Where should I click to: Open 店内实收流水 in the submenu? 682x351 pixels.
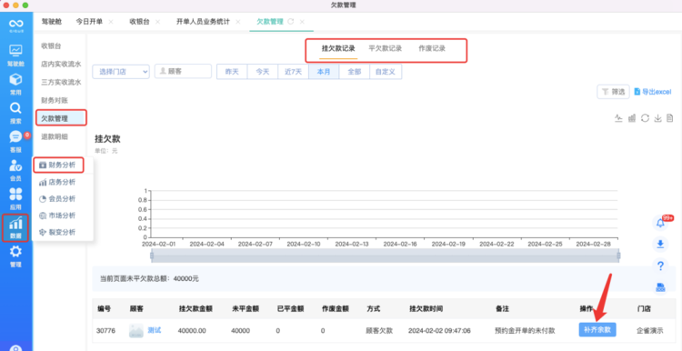[61, 64]
